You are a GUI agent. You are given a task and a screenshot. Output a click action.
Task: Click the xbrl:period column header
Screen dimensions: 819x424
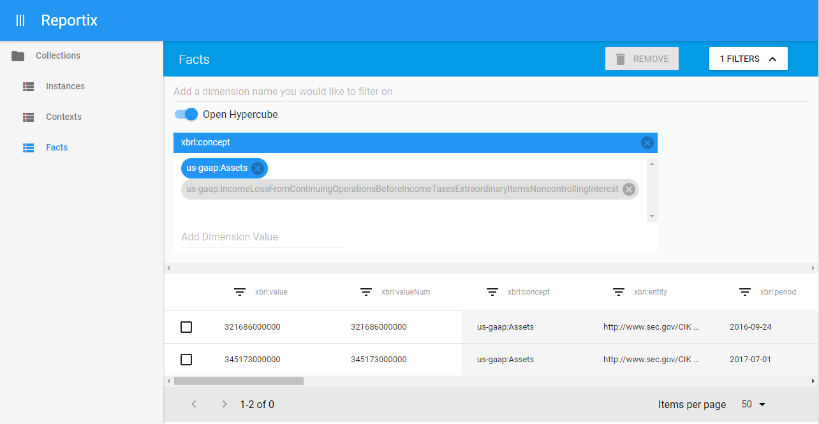tap(778, 292)
